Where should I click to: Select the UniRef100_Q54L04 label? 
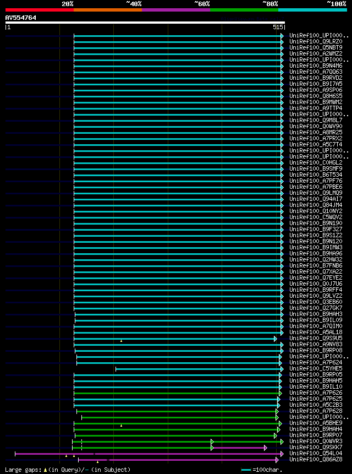pos(316,453)
